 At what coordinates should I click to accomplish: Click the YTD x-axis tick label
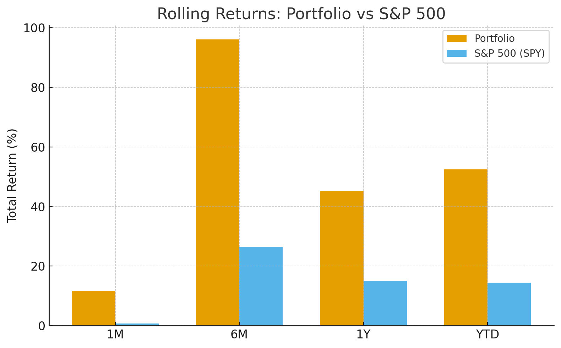click(488, 335)
